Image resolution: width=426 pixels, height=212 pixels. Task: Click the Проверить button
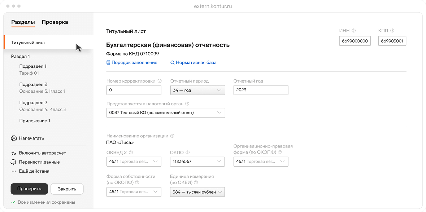coord(29,189)
